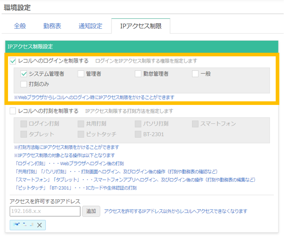Uncheck the システム管理者 checkbox
The height and width of the screenshot is (238, 284).
click(x=24, y=74)
